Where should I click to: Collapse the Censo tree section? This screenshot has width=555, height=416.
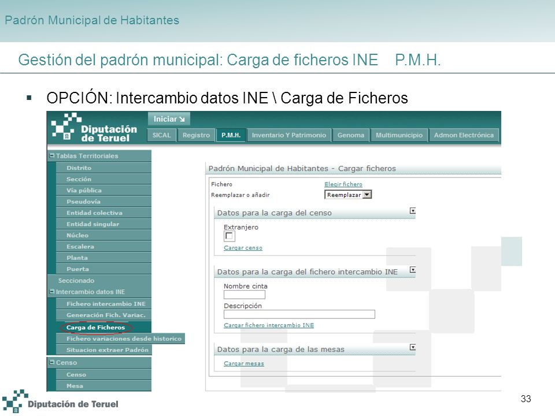[x=52, y=363]
